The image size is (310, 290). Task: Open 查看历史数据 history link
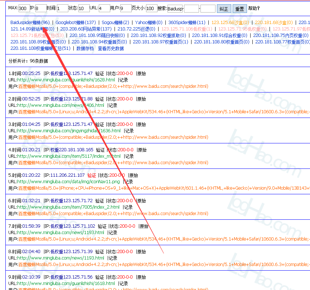[x=111, y=48]
